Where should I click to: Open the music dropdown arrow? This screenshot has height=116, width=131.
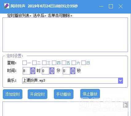point(121,81)
